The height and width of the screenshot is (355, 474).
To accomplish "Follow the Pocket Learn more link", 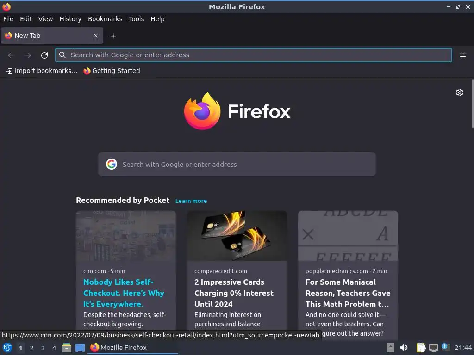I will click(191, 201).
